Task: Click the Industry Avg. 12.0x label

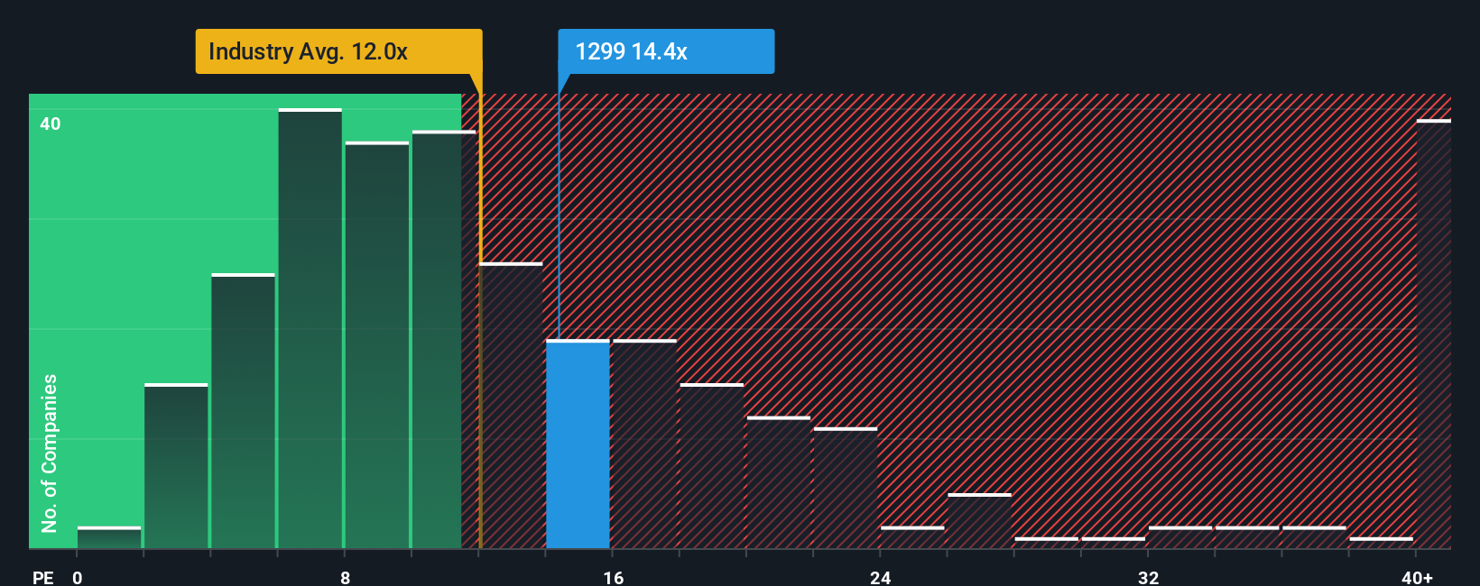Action: (338, 51)
